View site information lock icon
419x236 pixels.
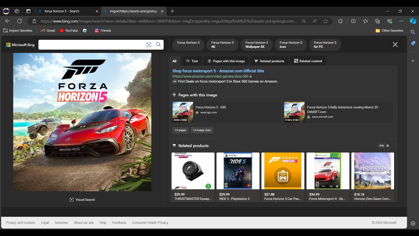tap(34, 21)
